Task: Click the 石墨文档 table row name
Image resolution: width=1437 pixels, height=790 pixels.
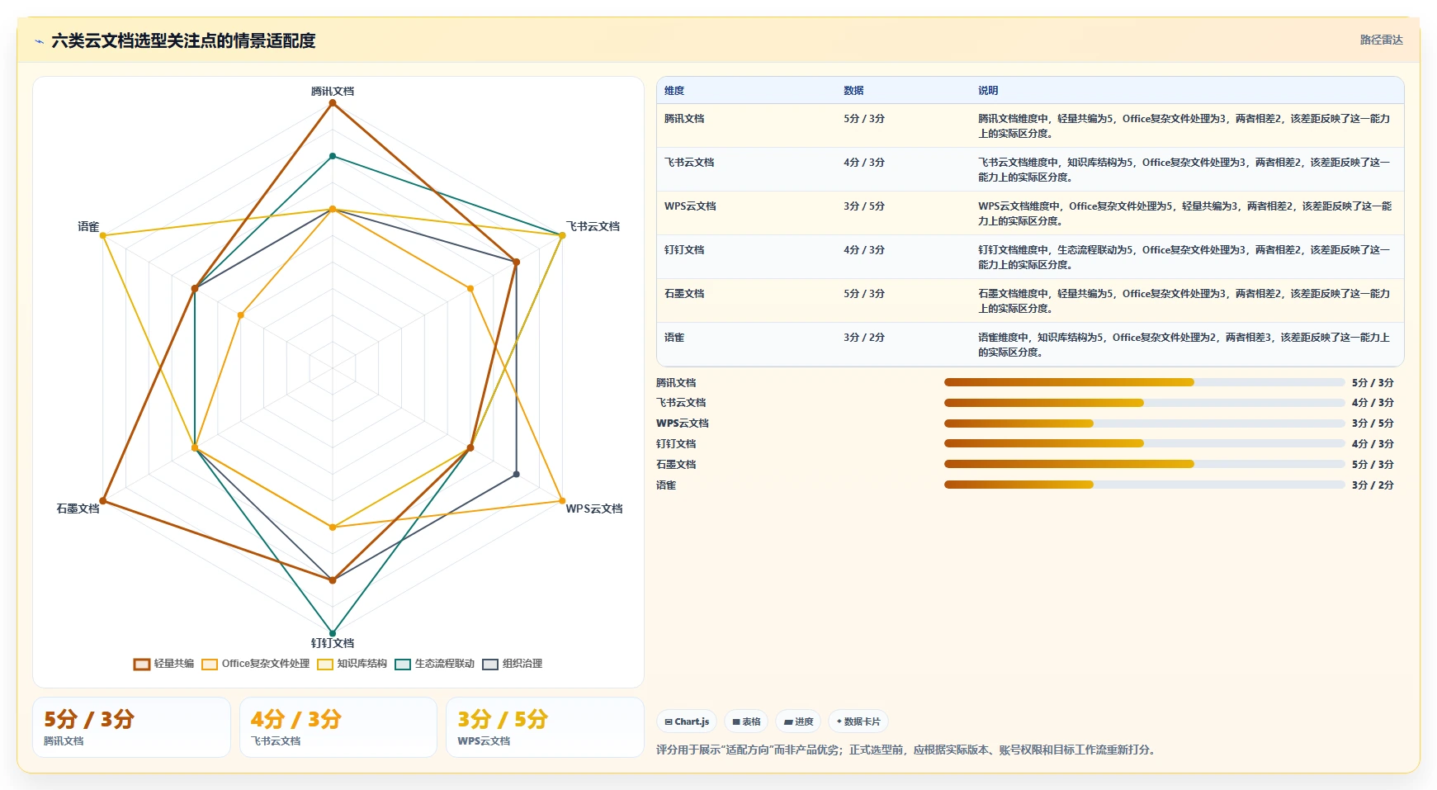Action: pyautogui.click(x=684, y=294)
